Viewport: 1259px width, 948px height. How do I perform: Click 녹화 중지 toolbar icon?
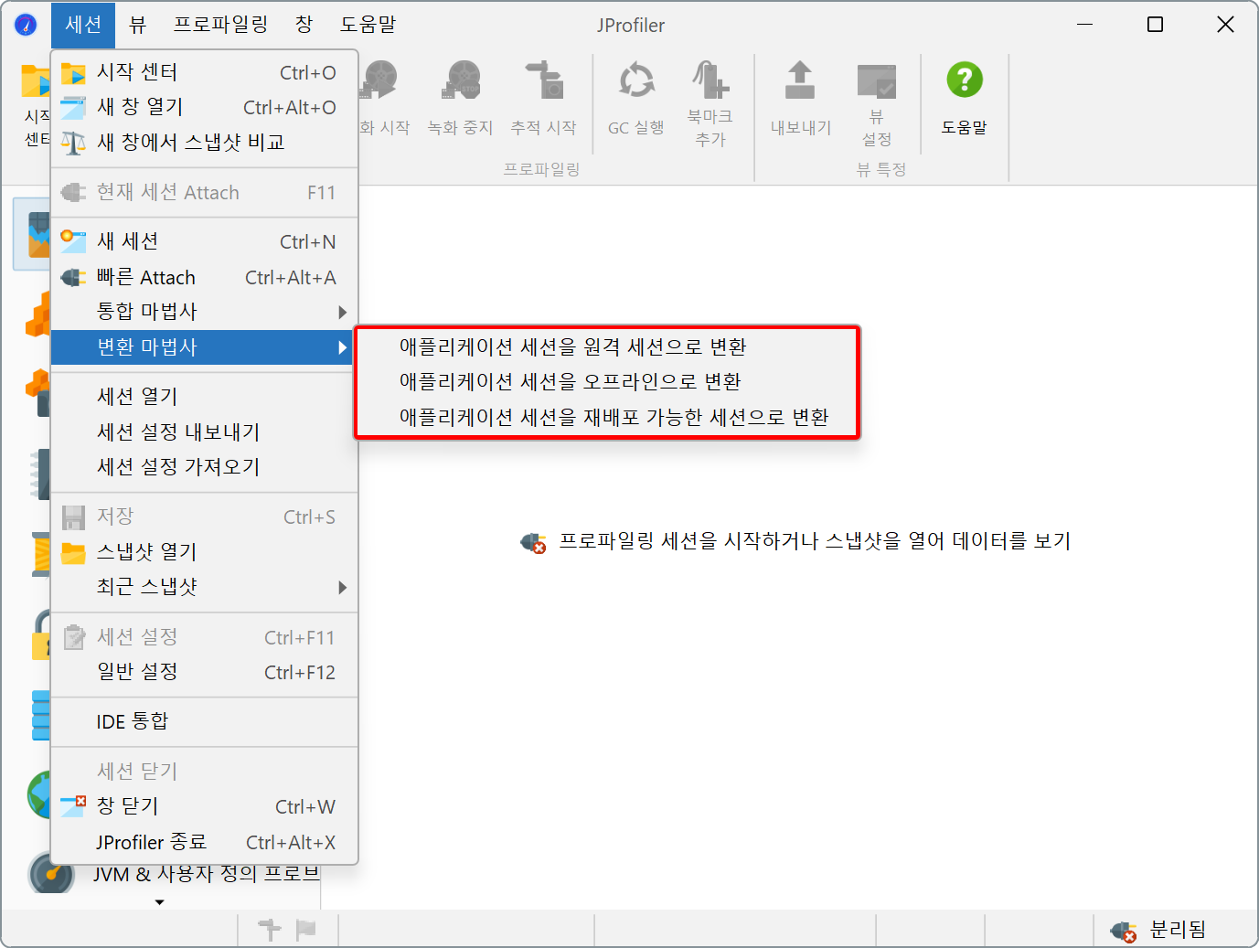pos(461,80)
